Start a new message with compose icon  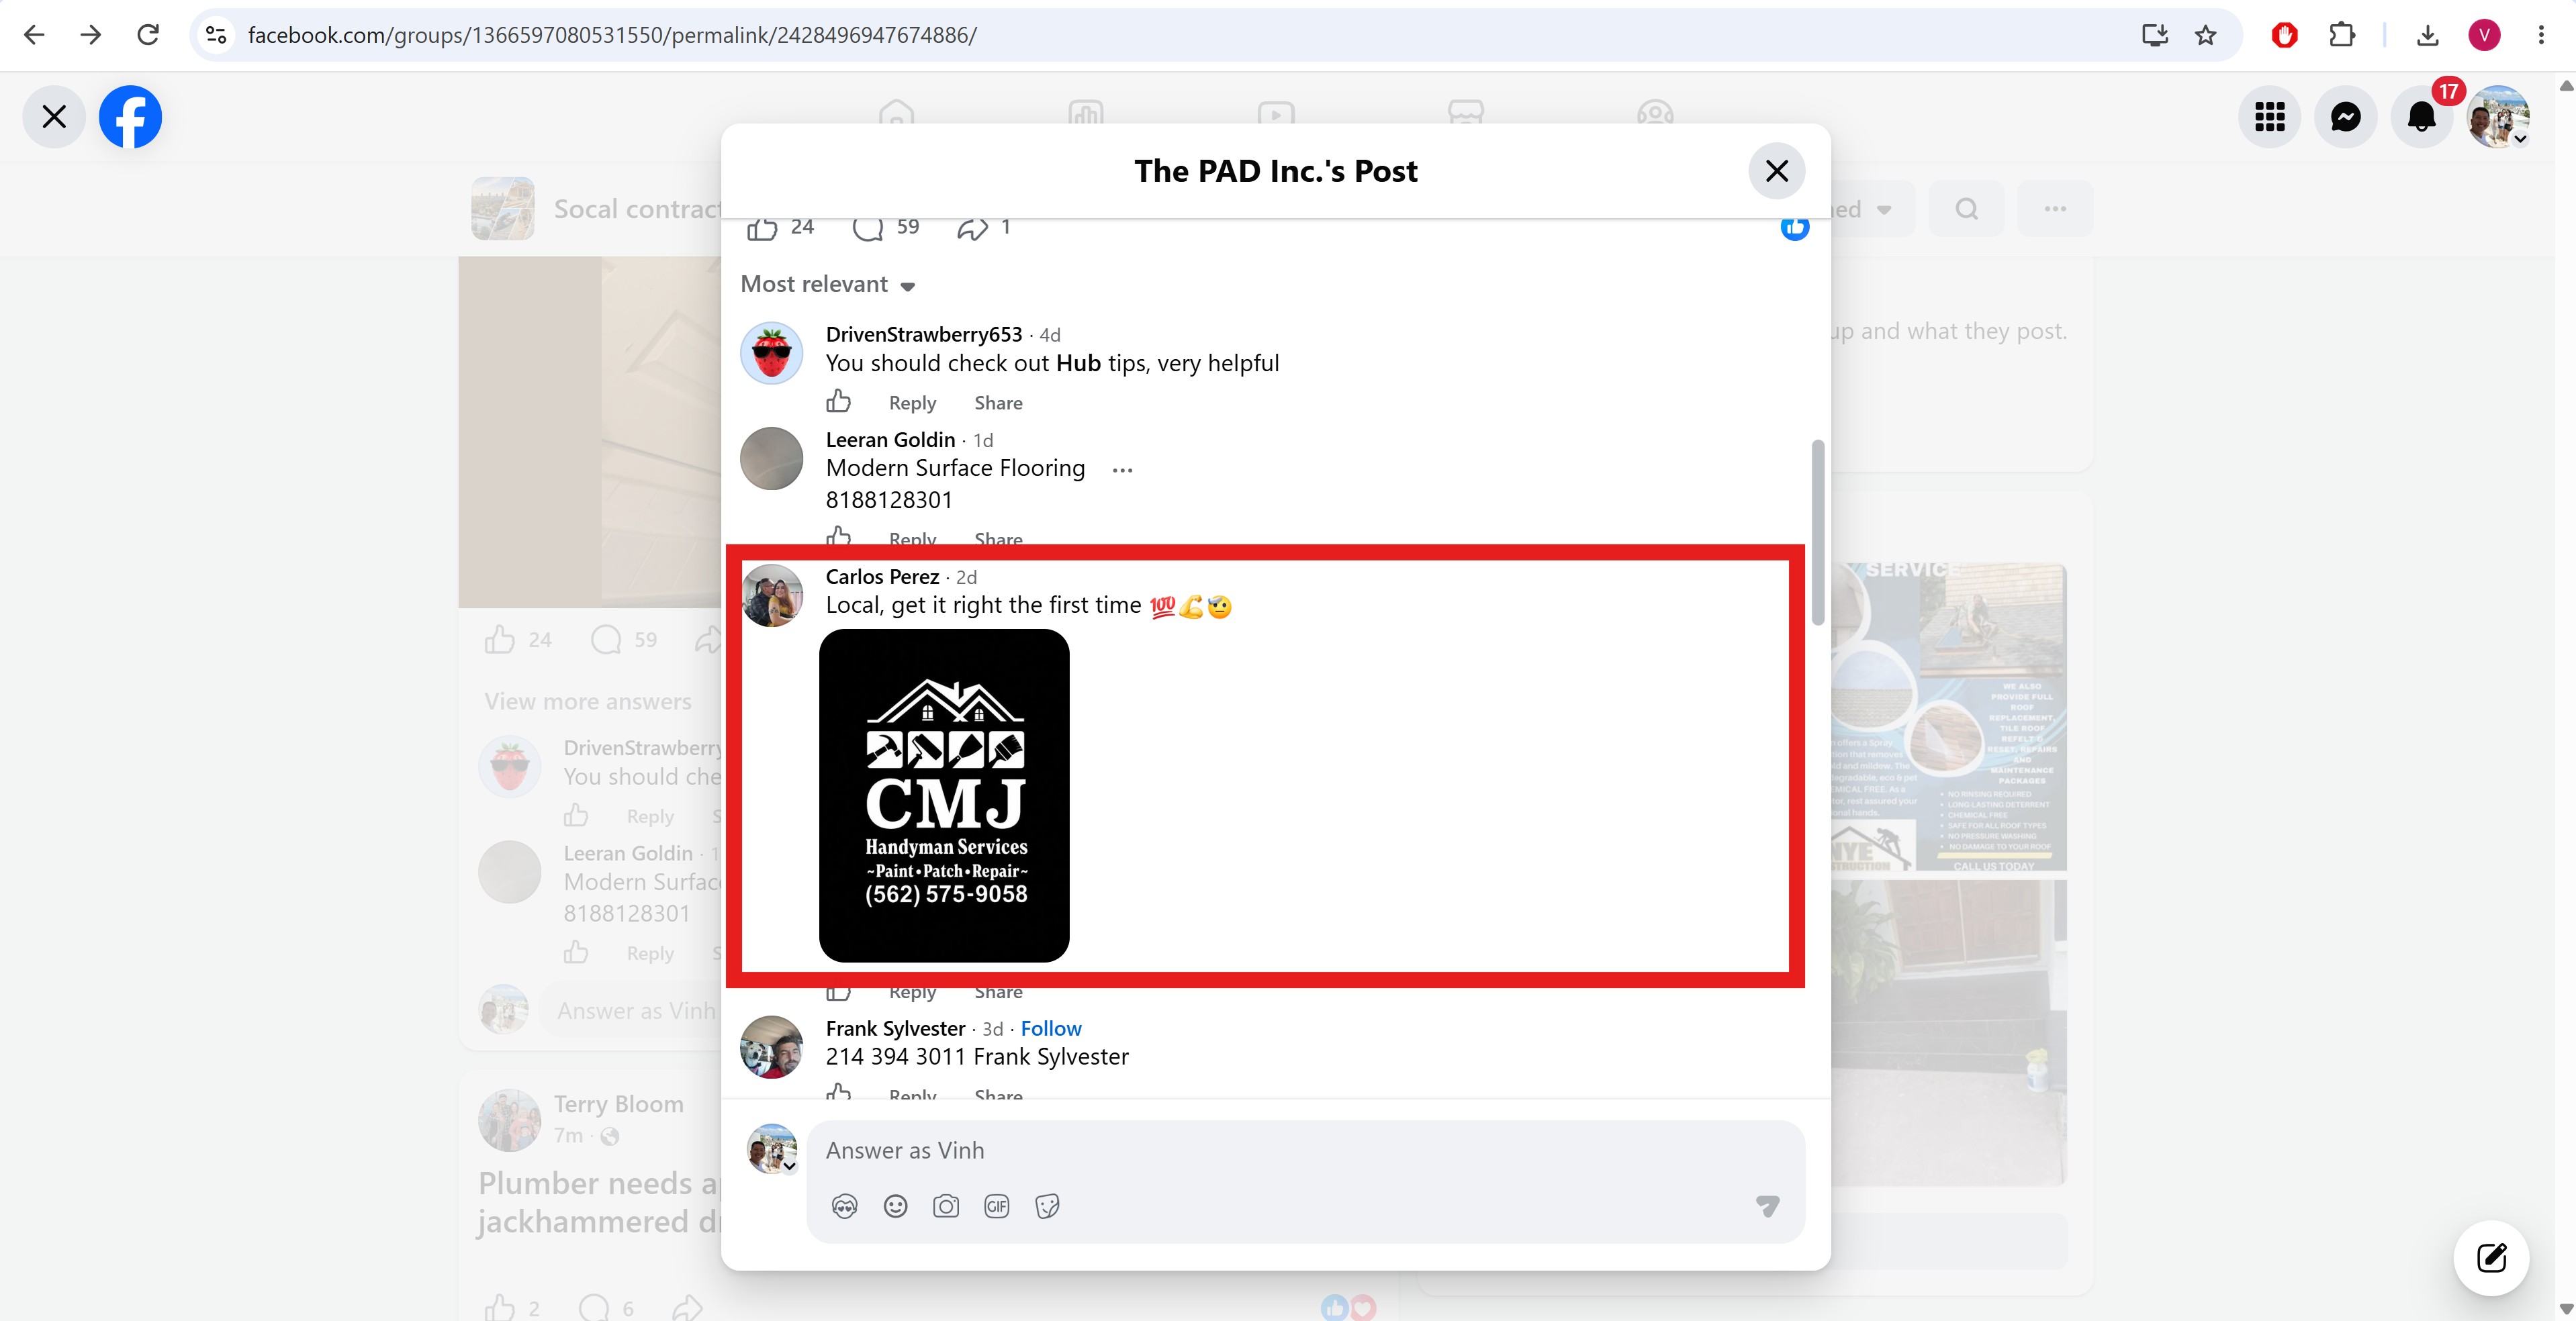[x=2491, y=1257]
